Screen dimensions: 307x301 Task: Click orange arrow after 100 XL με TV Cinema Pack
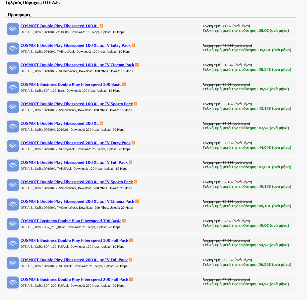point(137,65)
